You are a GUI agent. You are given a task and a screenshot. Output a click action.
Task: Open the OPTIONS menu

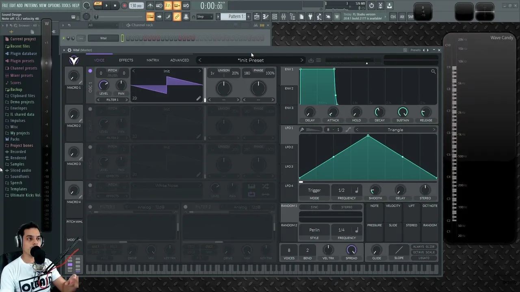point(54,5)
